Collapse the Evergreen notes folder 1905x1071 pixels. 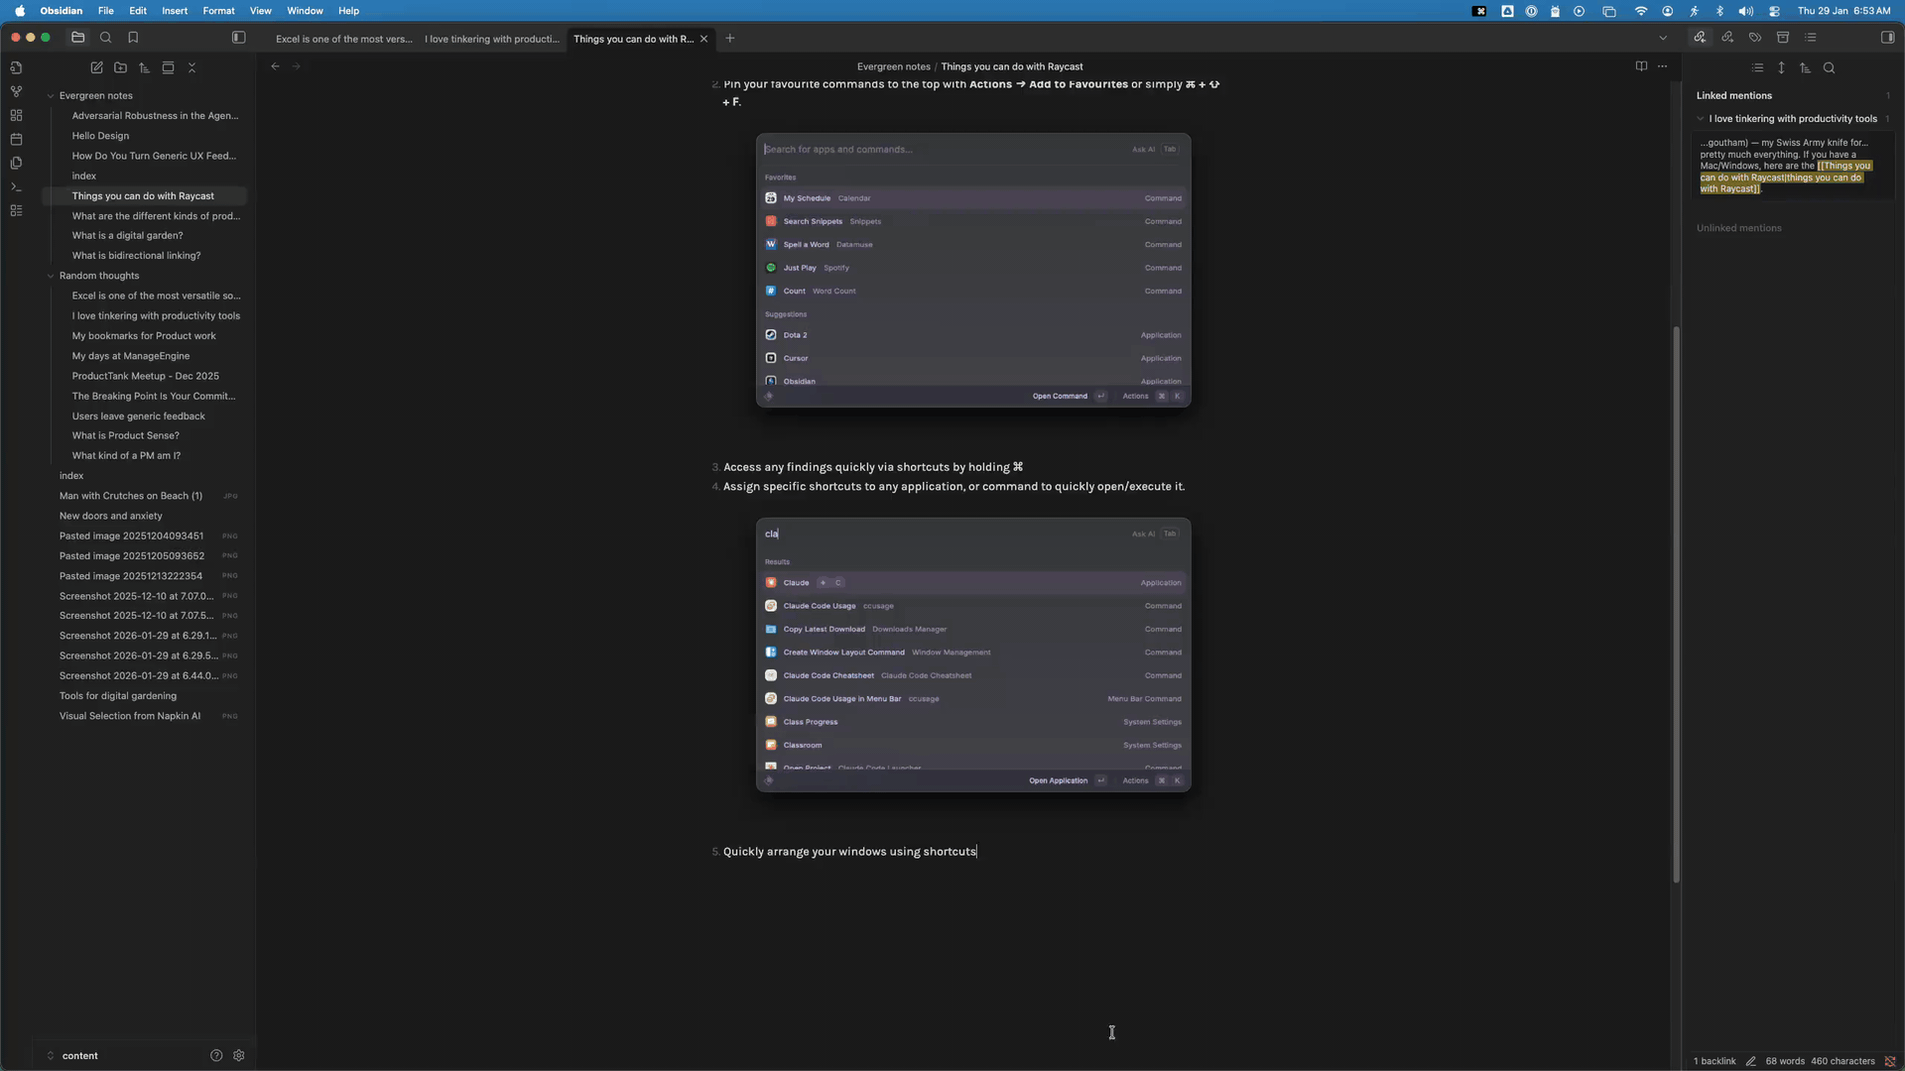click(x=51, y=96)
